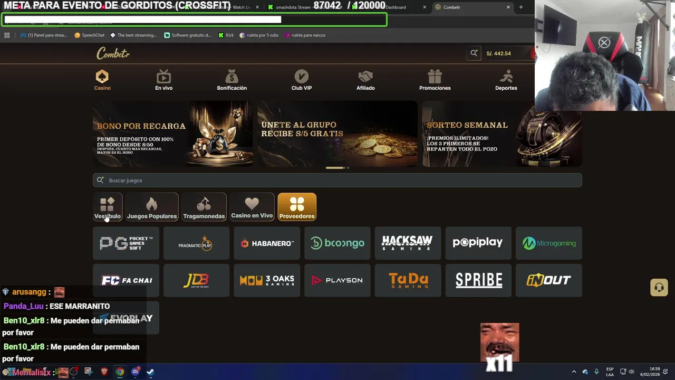Click the S/. 442.54 balance display
The height and width of the screenshot is (380, 675).
point(498,53)
